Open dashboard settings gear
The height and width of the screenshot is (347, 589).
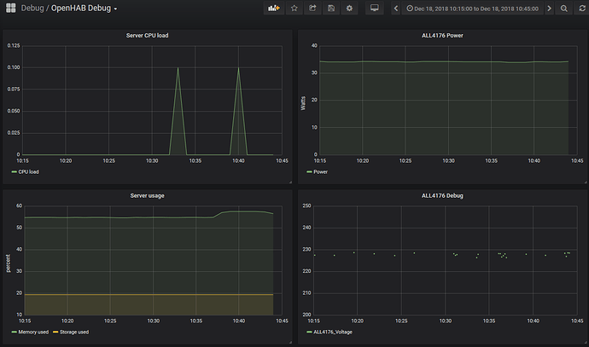tap(349, 8)
